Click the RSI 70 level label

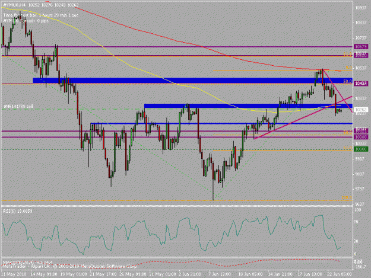pyautogui.click(x=356, y=222)
